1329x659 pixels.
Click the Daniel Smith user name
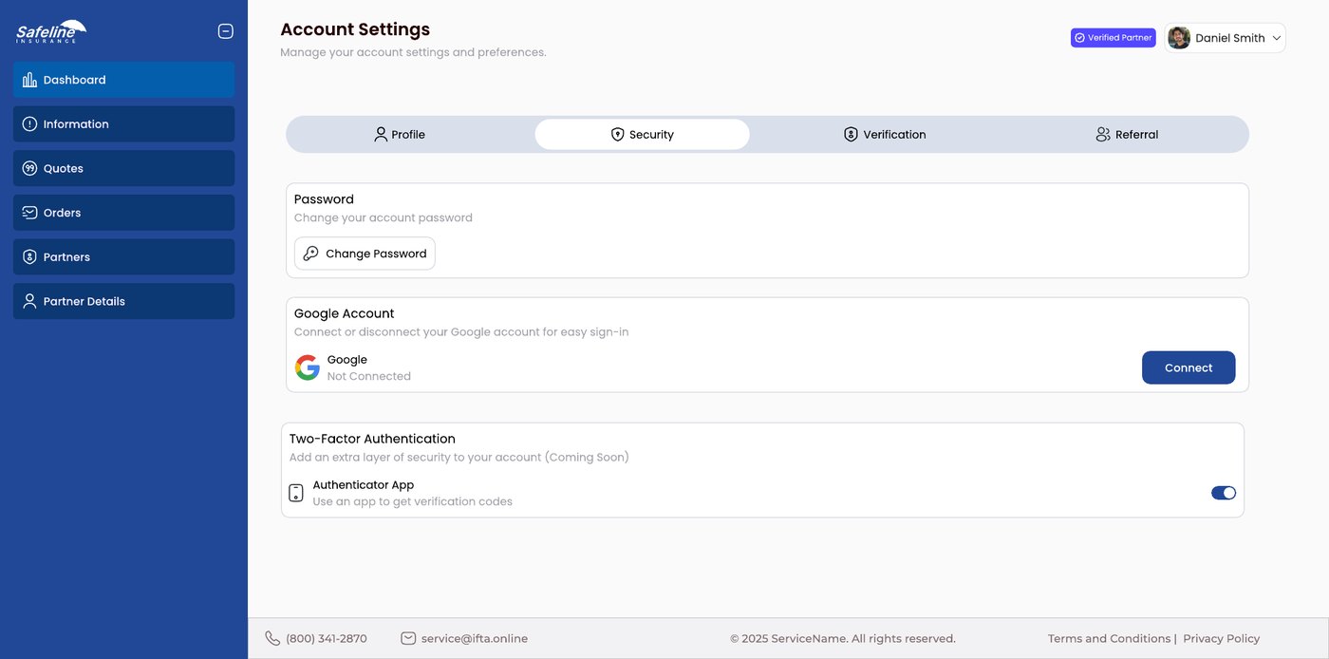[1230, 38]
